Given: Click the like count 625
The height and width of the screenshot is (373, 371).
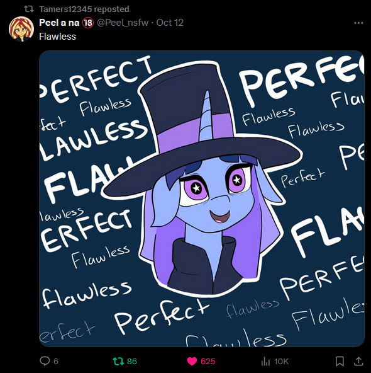Looking at the screenshot, I should click(208, 362).
